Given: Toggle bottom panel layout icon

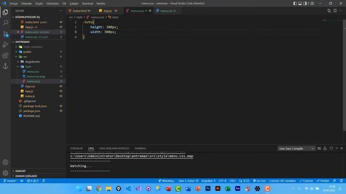Looking at the screenshot, I should (x=300, y=3).
